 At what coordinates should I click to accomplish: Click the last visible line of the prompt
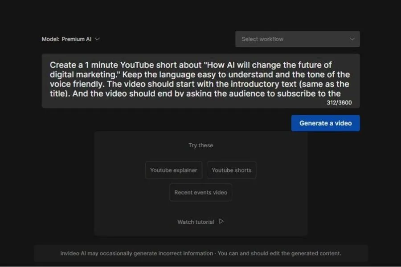point(195,93)
